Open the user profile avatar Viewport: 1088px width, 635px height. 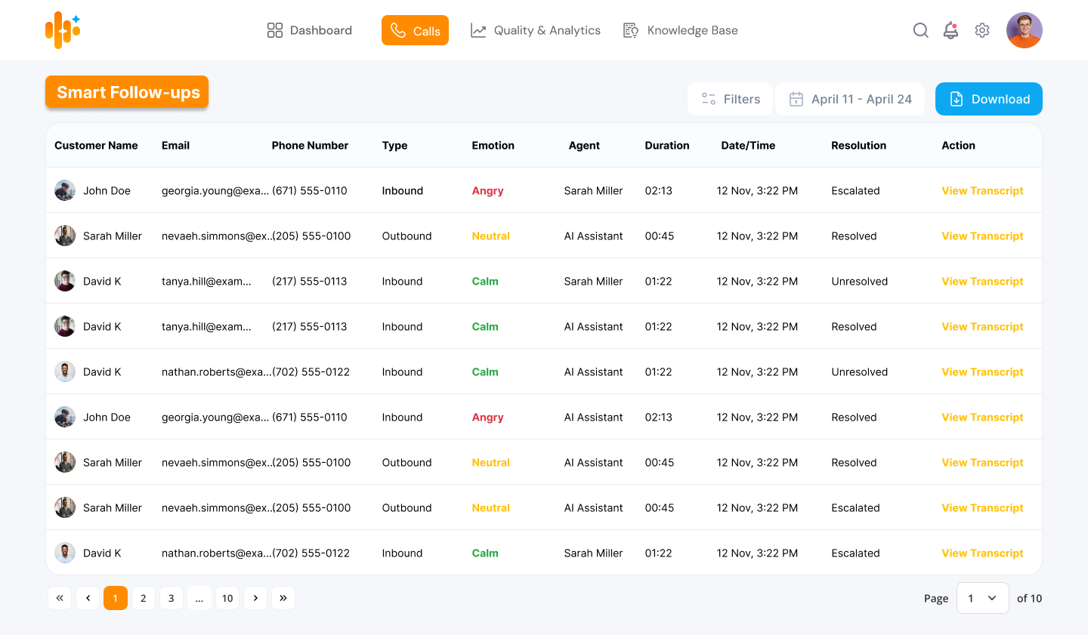coord(1024,30)
